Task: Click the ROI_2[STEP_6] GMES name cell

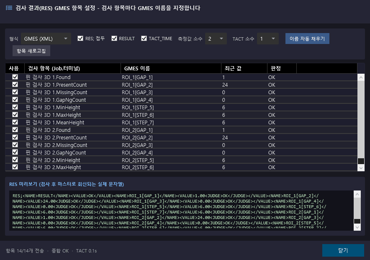Action: [171, 167]
